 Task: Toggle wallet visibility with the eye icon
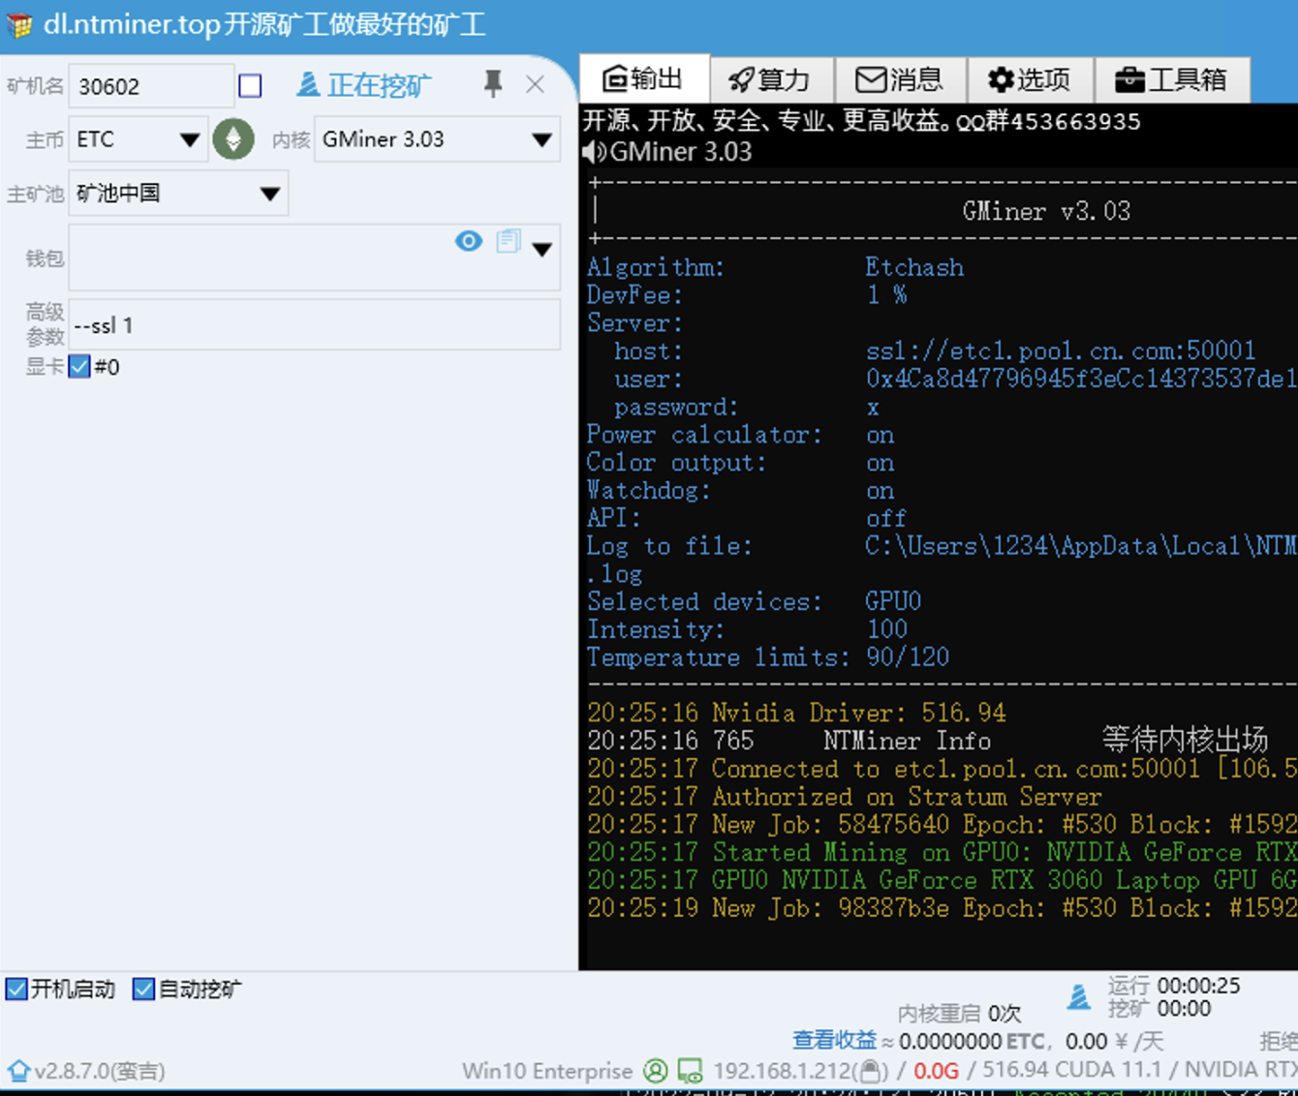(469, 241)
